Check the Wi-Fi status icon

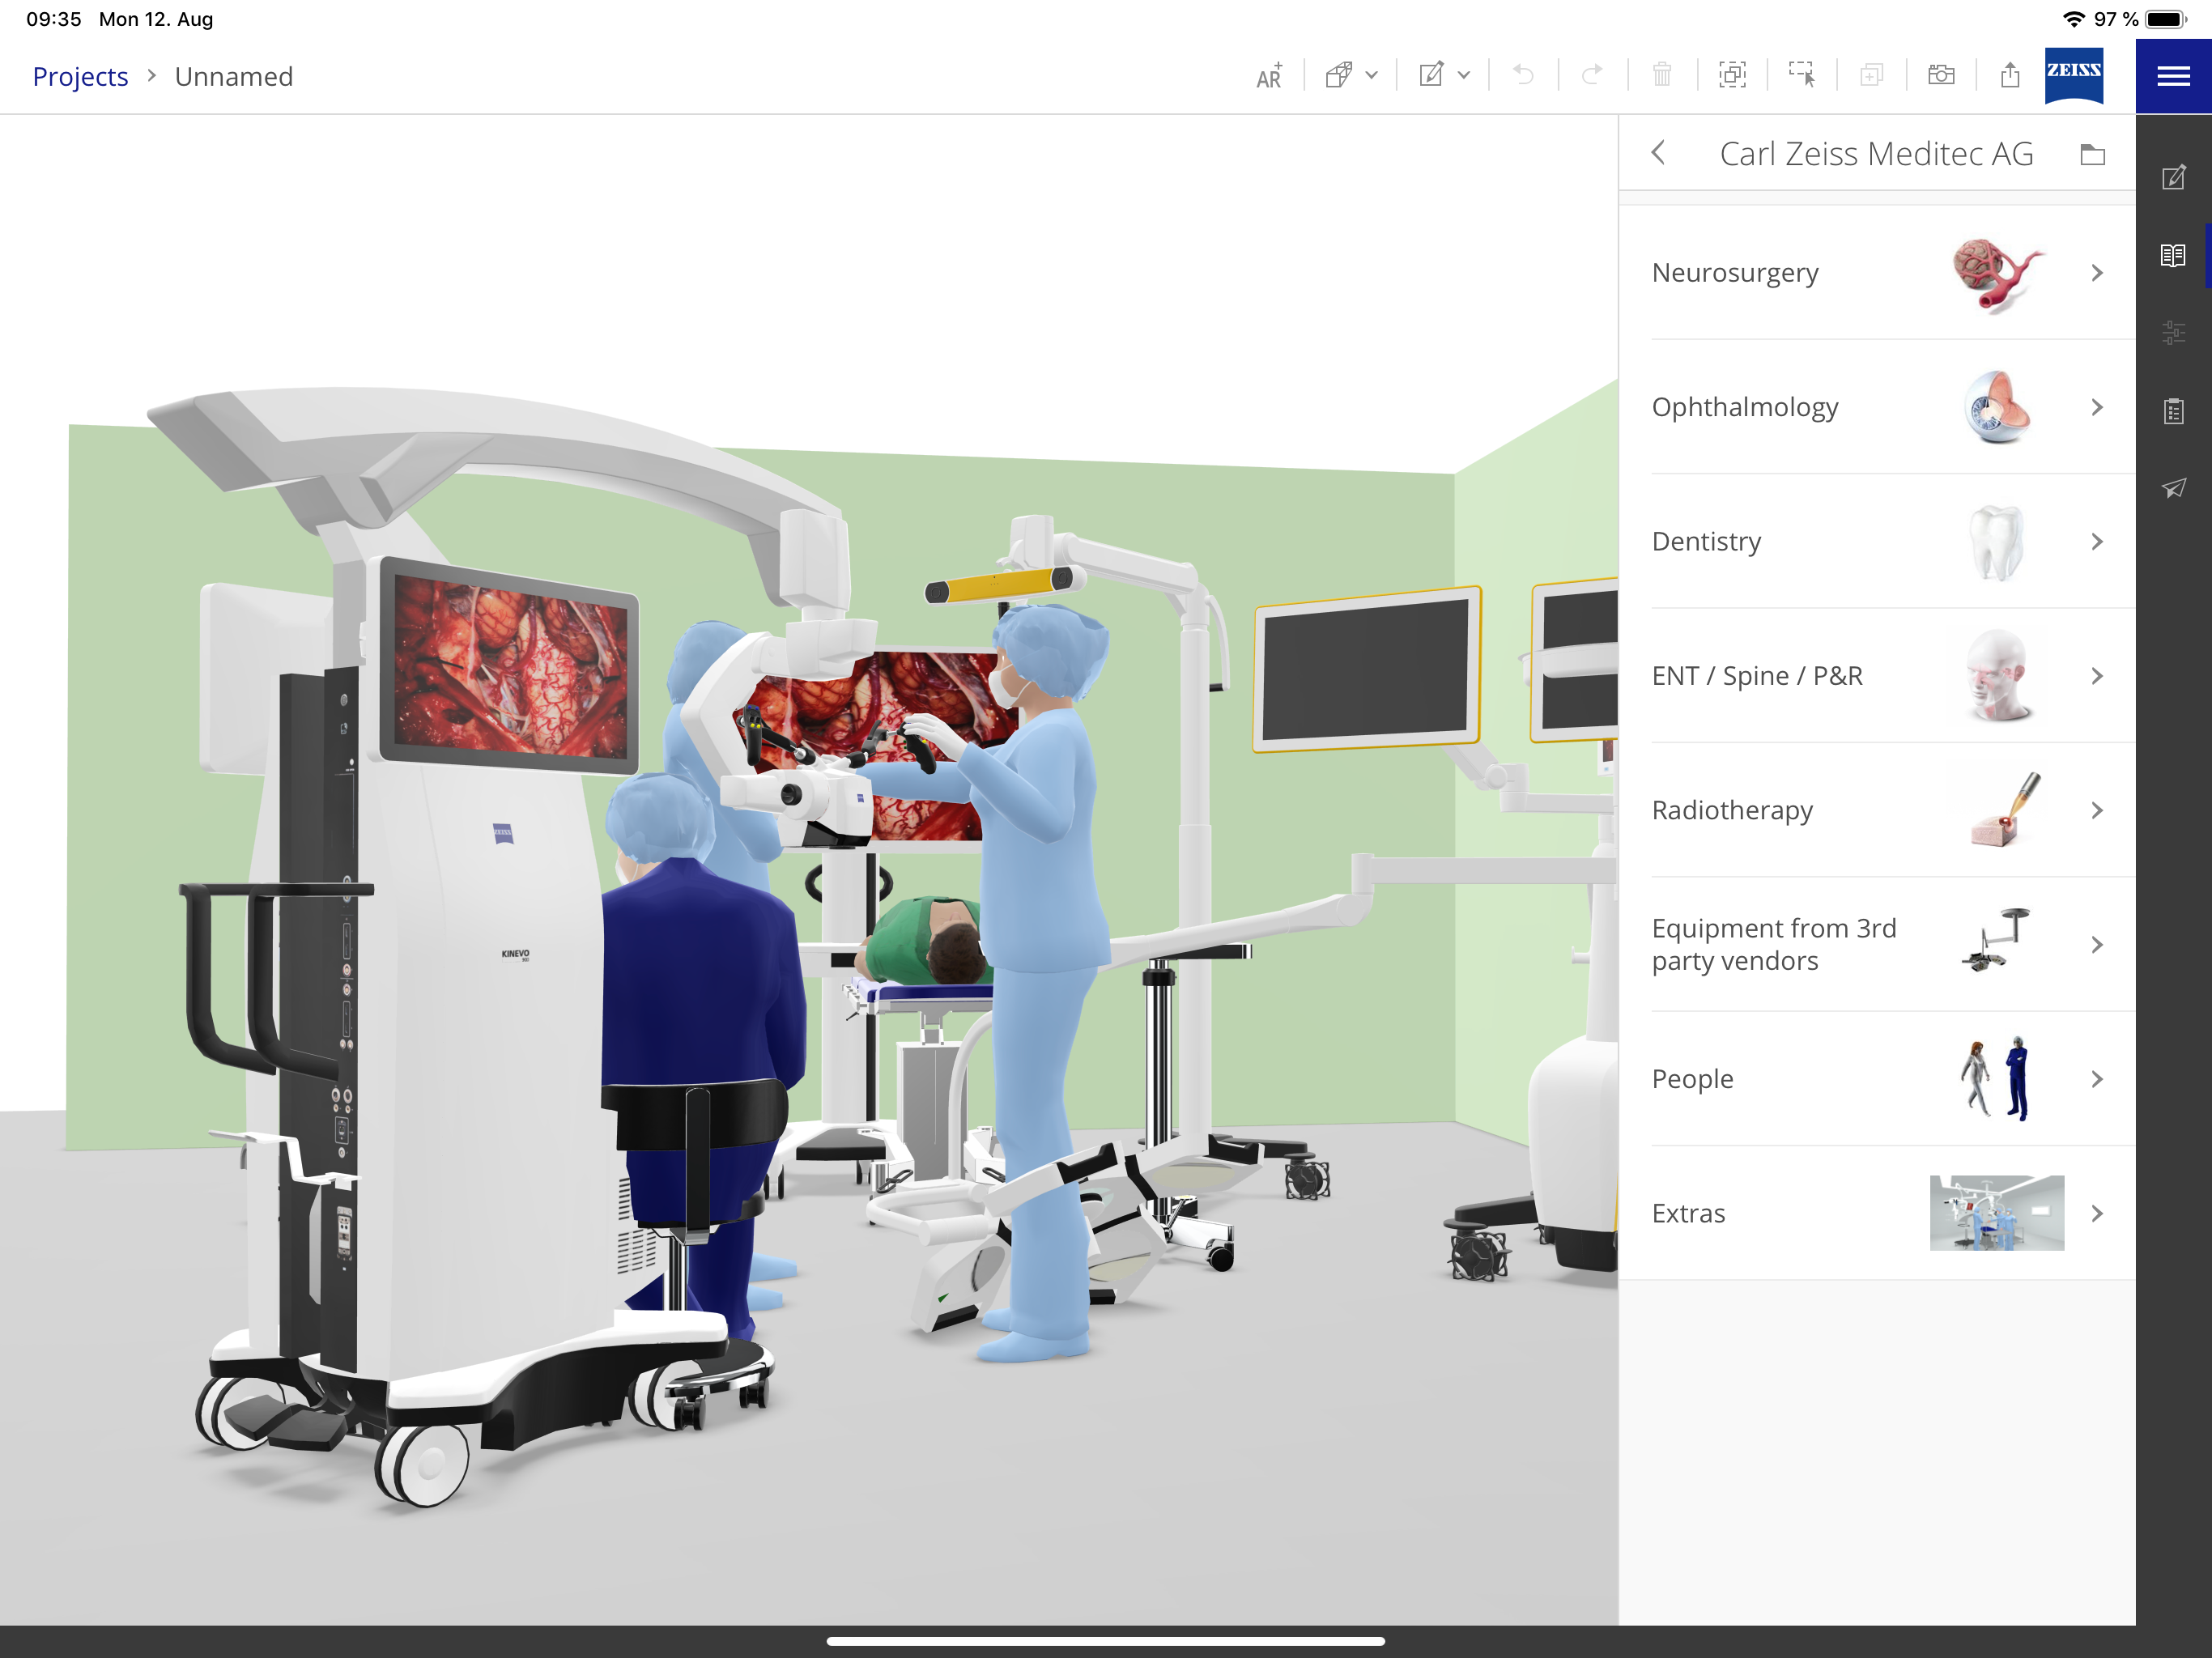pyautogui.click(x=2073, y=19)
